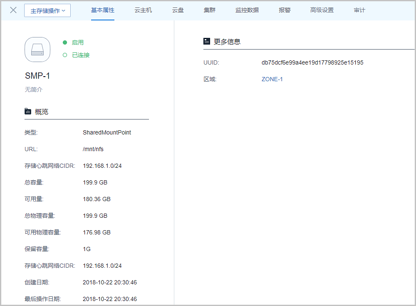Click the primary storage disk icon
The width and height of the screenshot is (416, 306).
[37, 50]
